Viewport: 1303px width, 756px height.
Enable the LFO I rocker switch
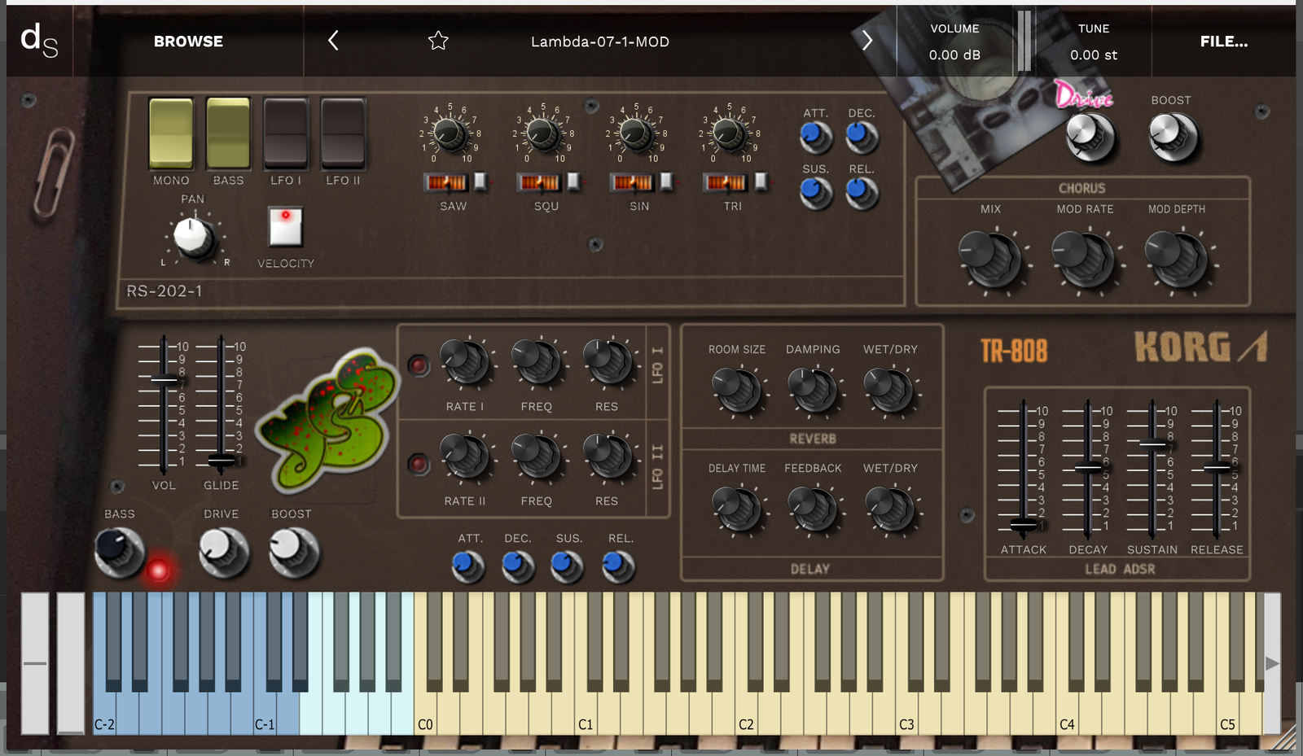click(286, 133)
